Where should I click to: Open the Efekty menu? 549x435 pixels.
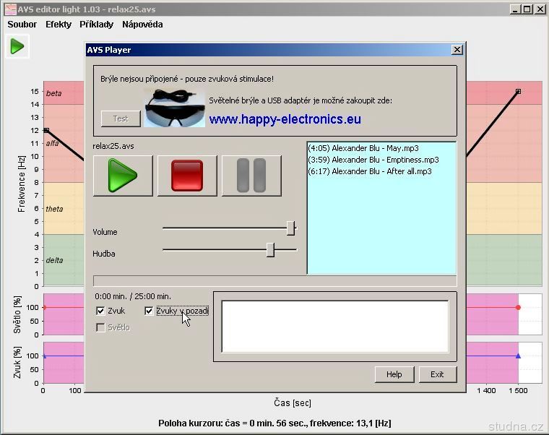click(59, 25)
